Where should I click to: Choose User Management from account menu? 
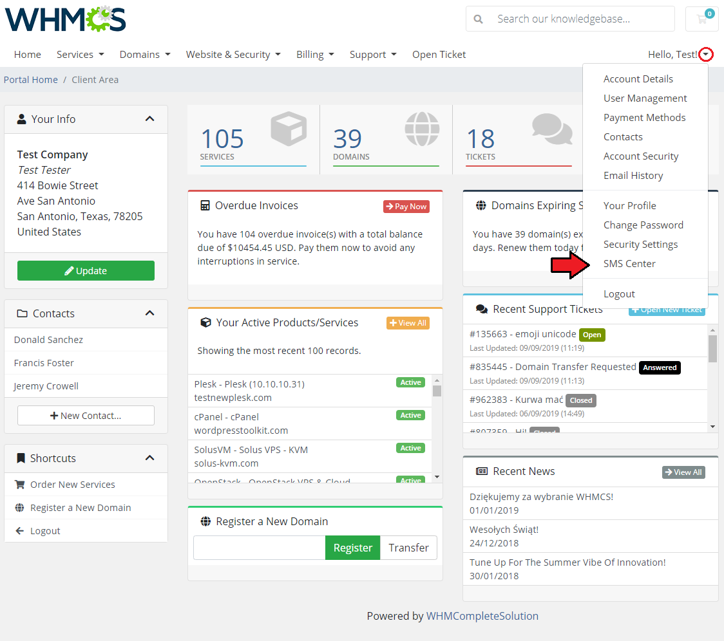click(x=645, y=98)
